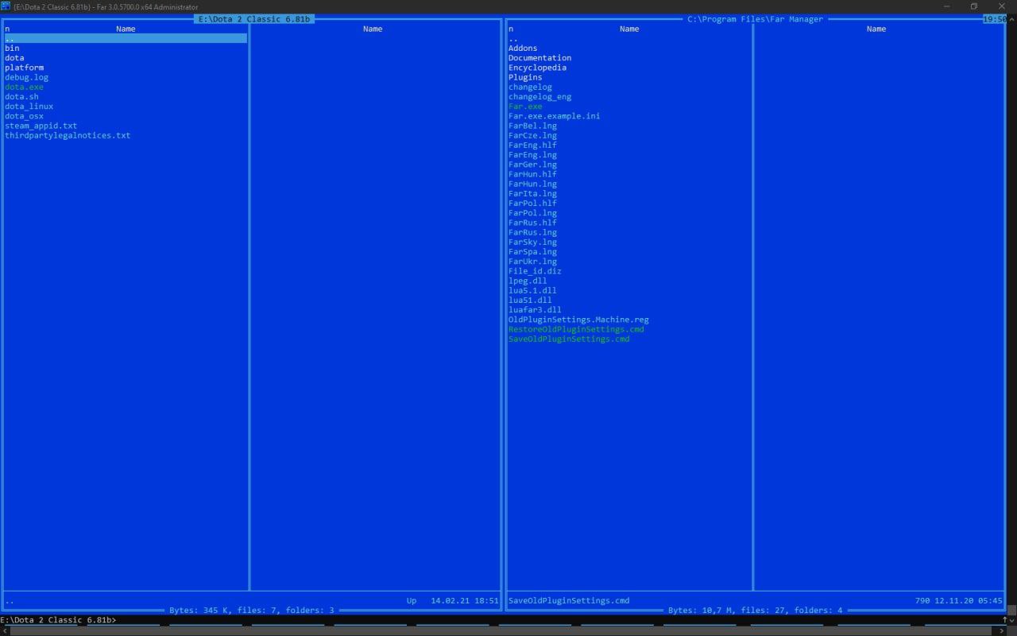Viewport: 1017px width, 636px height.
Task: Select the luafar3.dll file
Action: click(535, 310)
